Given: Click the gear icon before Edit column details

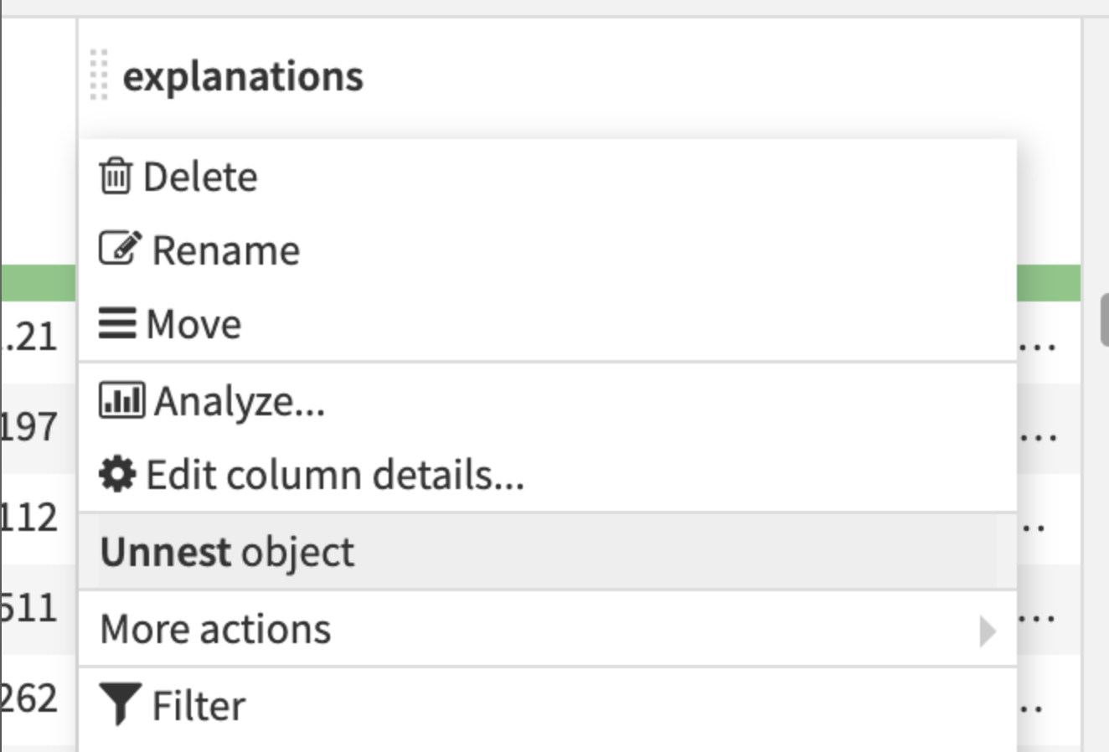Looking at the screenshot, I should [118, 474].
